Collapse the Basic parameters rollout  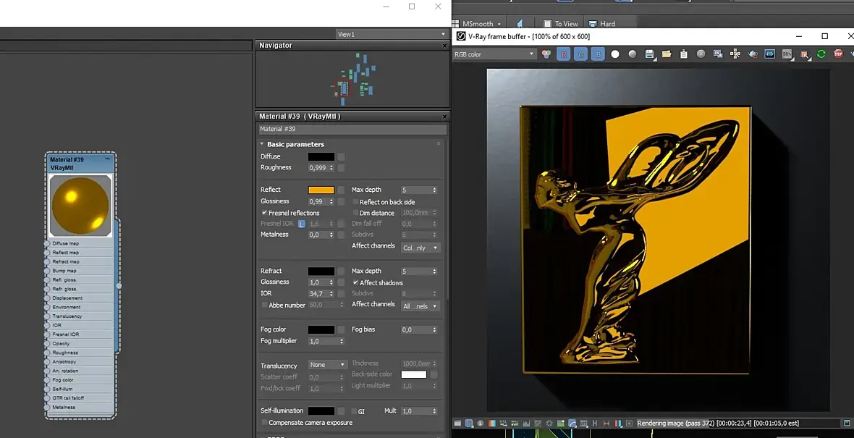[261, 144]
